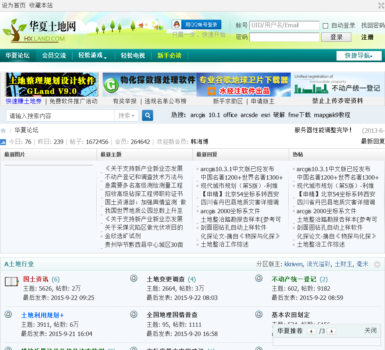This screenshot has height=350, width=385.
Task: Open 全国地理国情普查 forum link
Action: pyautogui.click(x=172, y=315)
